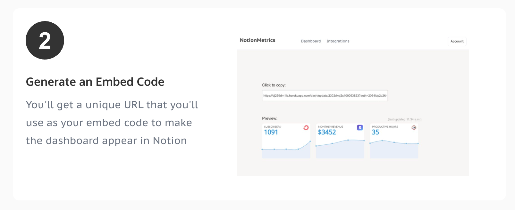The width and height of the screenshot is (515, 210).
Task: Open the Integrations tab
Action: [338, 41]
